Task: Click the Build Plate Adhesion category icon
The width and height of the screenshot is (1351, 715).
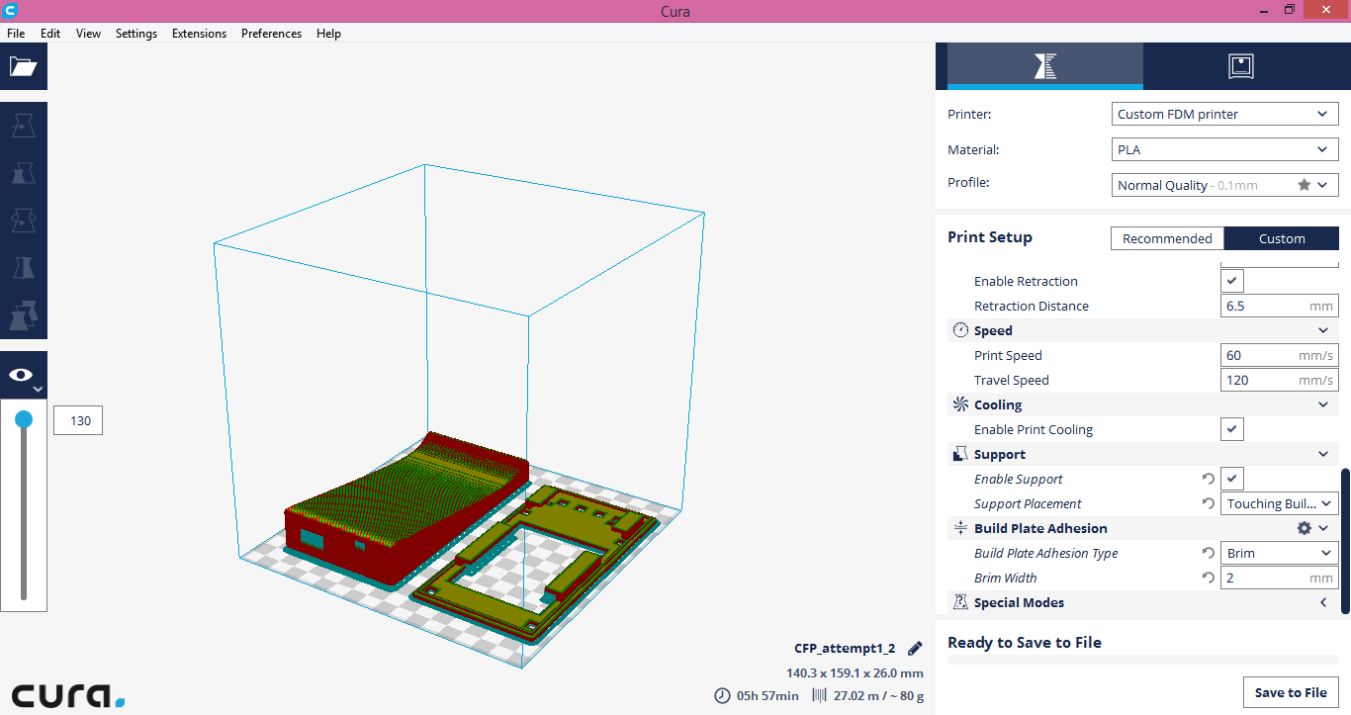Action: coord(960,528)
